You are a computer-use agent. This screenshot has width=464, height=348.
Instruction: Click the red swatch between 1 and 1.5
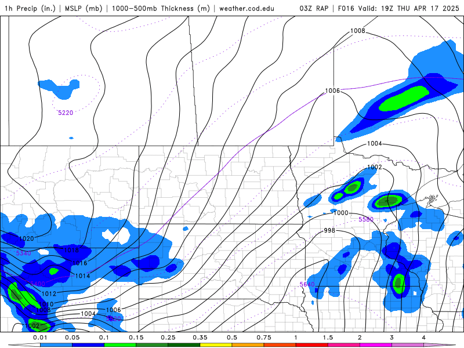click(312, 345)
